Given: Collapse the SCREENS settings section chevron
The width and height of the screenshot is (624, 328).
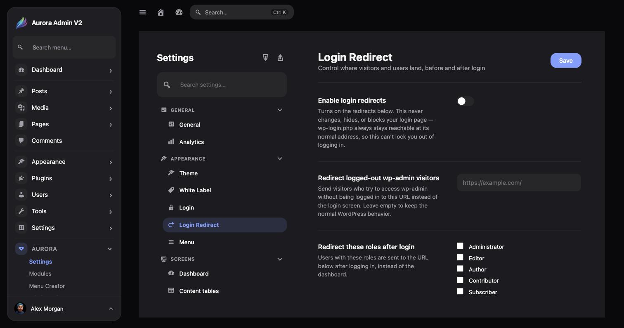Looking at the screenshot, I should (x=280, y=259).
